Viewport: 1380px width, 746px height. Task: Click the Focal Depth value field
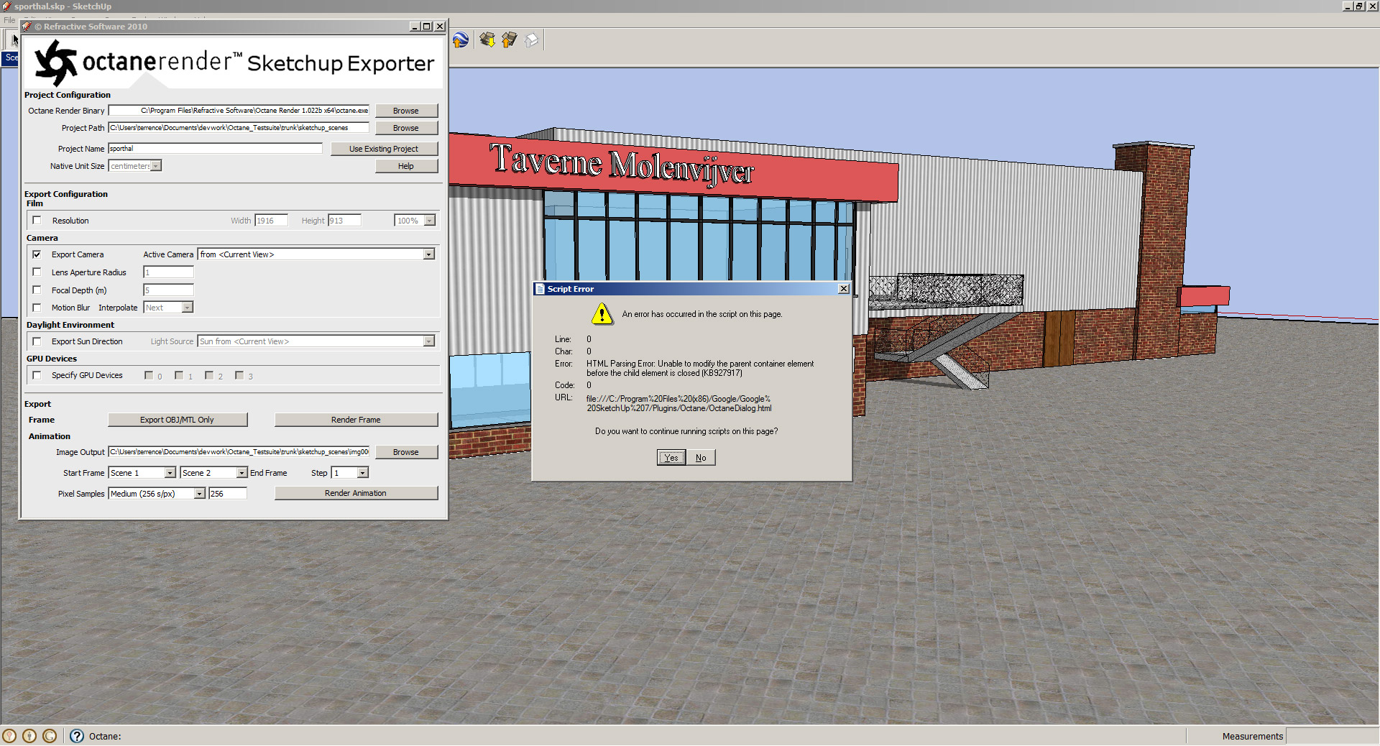(x=169, y=290)
